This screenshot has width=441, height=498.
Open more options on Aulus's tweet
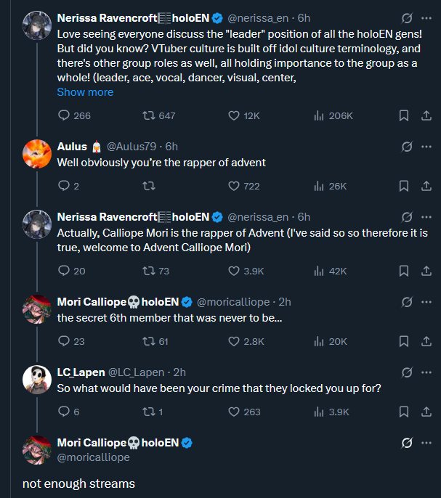(426, 147)
